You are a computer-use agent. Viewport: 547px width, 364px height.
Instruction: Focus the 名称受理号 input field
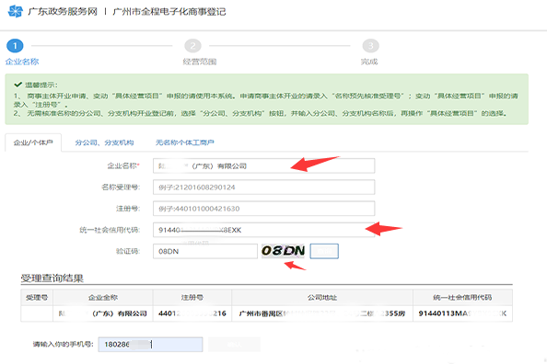263,187
